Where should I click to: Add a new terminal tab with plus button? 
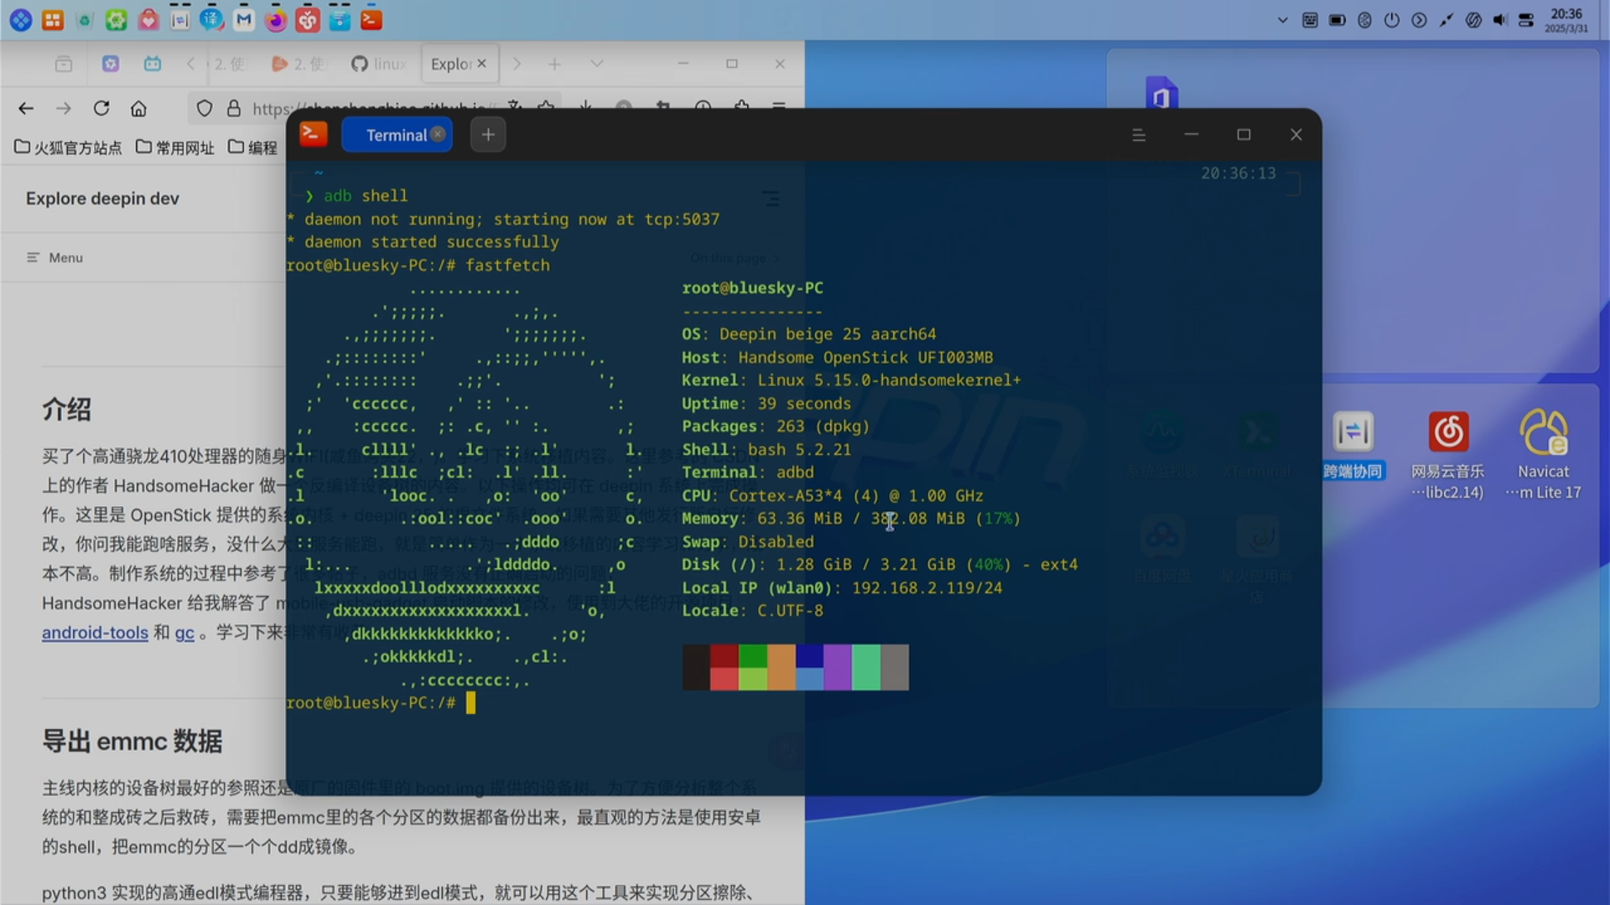click(488, 135)
